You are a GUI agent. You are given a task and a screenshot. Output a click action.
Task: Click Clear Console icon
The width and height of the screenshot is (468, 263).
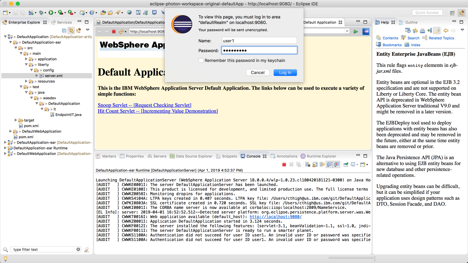308,164
